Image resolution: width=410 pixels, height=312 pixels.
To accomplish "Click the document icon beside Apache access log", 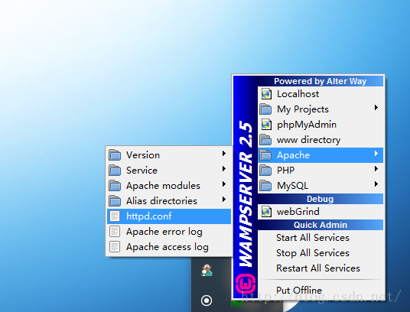I will [115, 247].
